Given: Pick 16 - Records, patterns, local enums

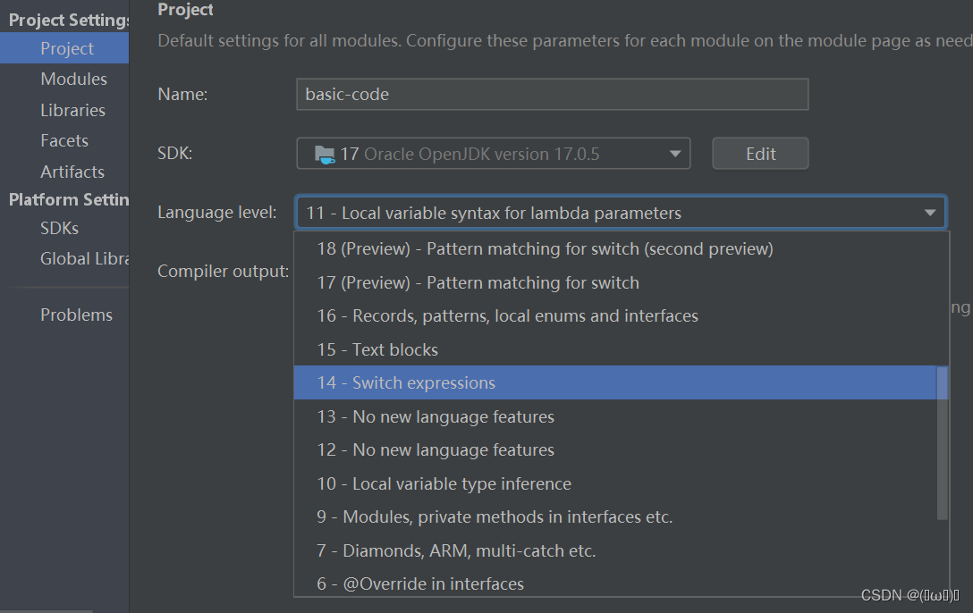Looking at the screenshot, I should click(615, 316).
